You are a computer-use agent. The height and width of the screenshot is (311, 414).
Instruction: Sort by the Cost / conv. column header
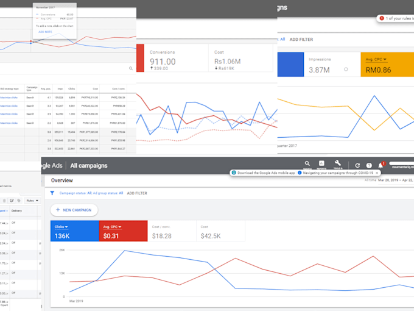coord(118,88)
